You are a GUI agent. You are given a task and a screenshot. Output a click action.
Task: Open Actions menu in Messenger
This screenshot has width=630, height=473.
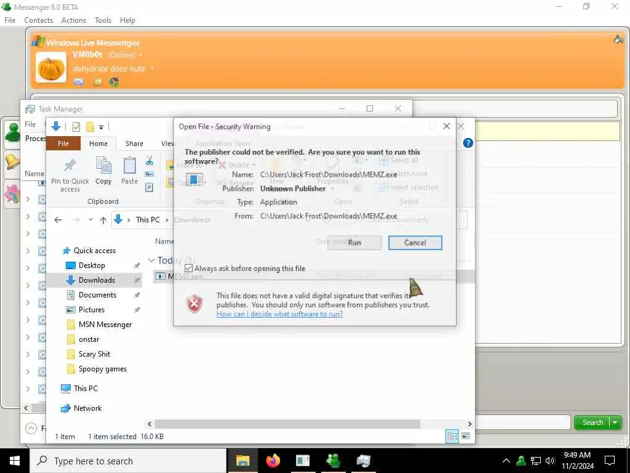[74, 20]
